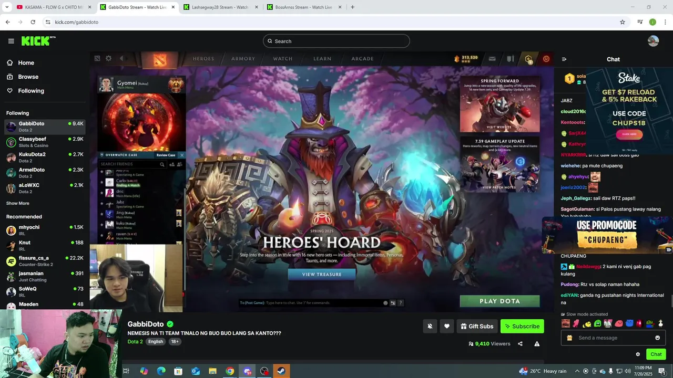This screenshot has width=673, height=378.
Task: Bookmark this page with star icon
Action: coord(623,22)
